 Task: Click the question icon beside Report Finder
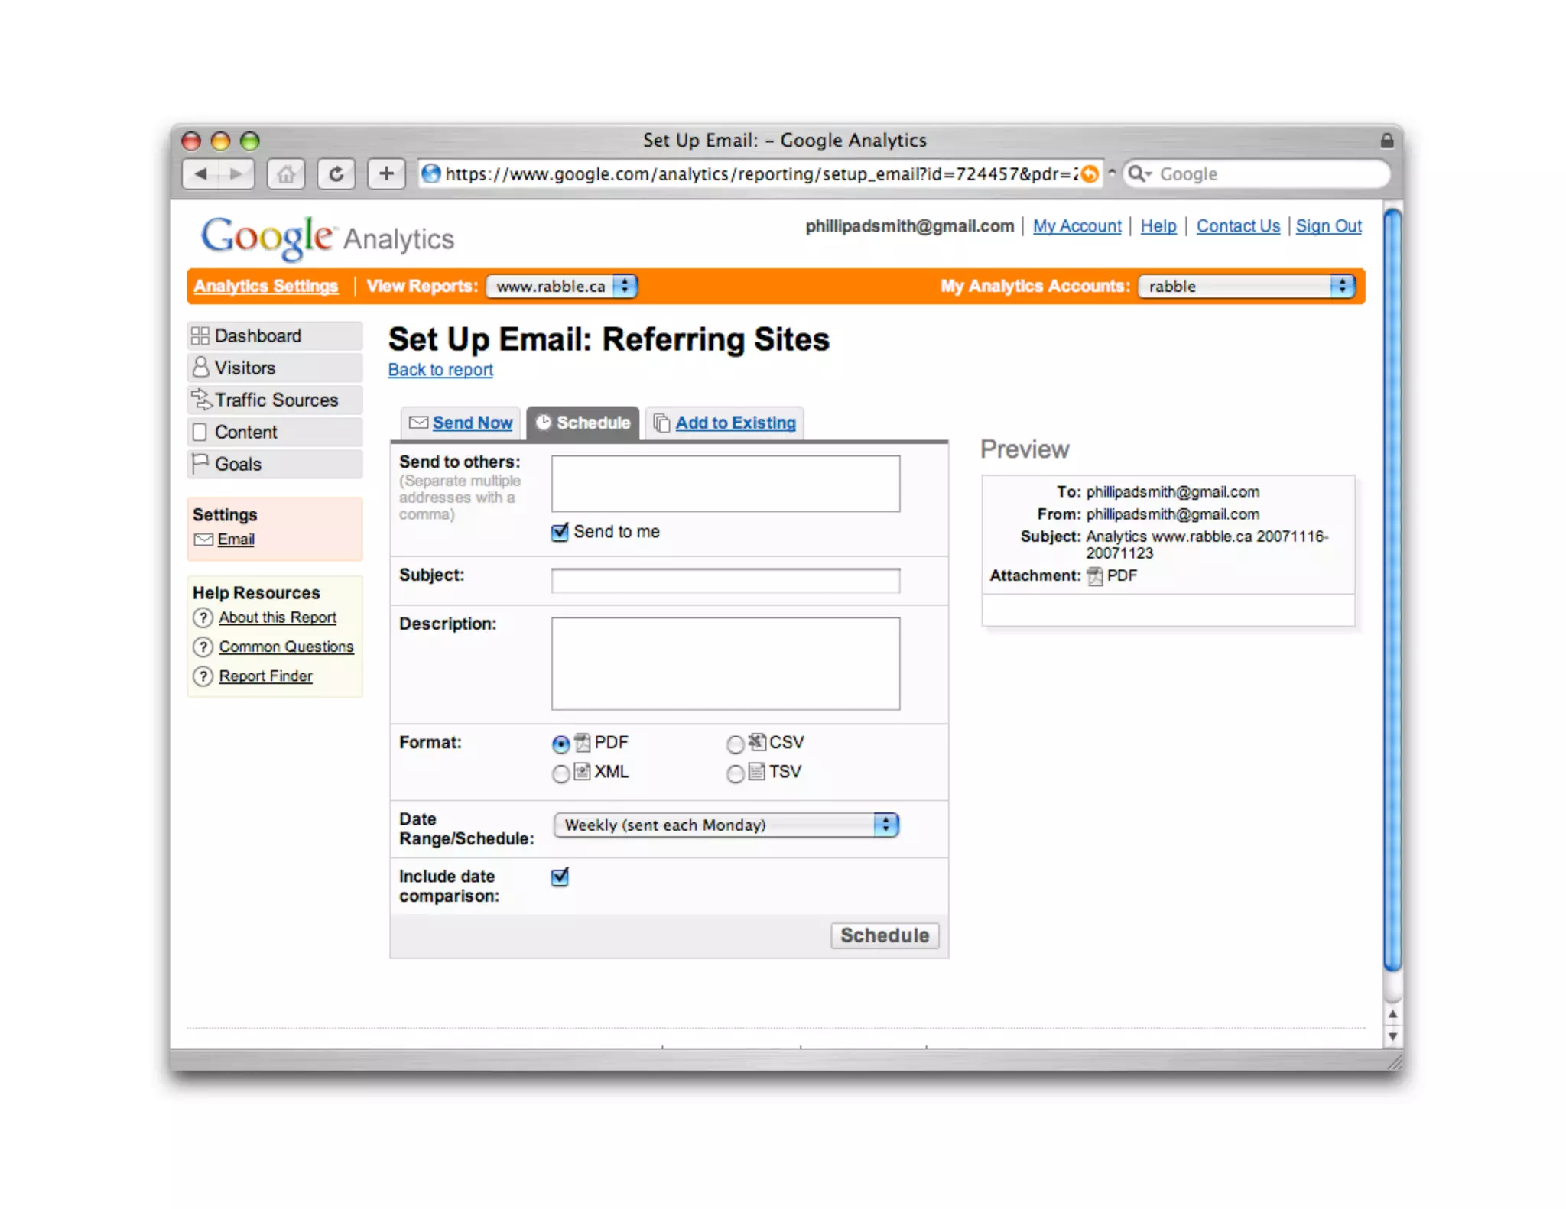(203, 676)
